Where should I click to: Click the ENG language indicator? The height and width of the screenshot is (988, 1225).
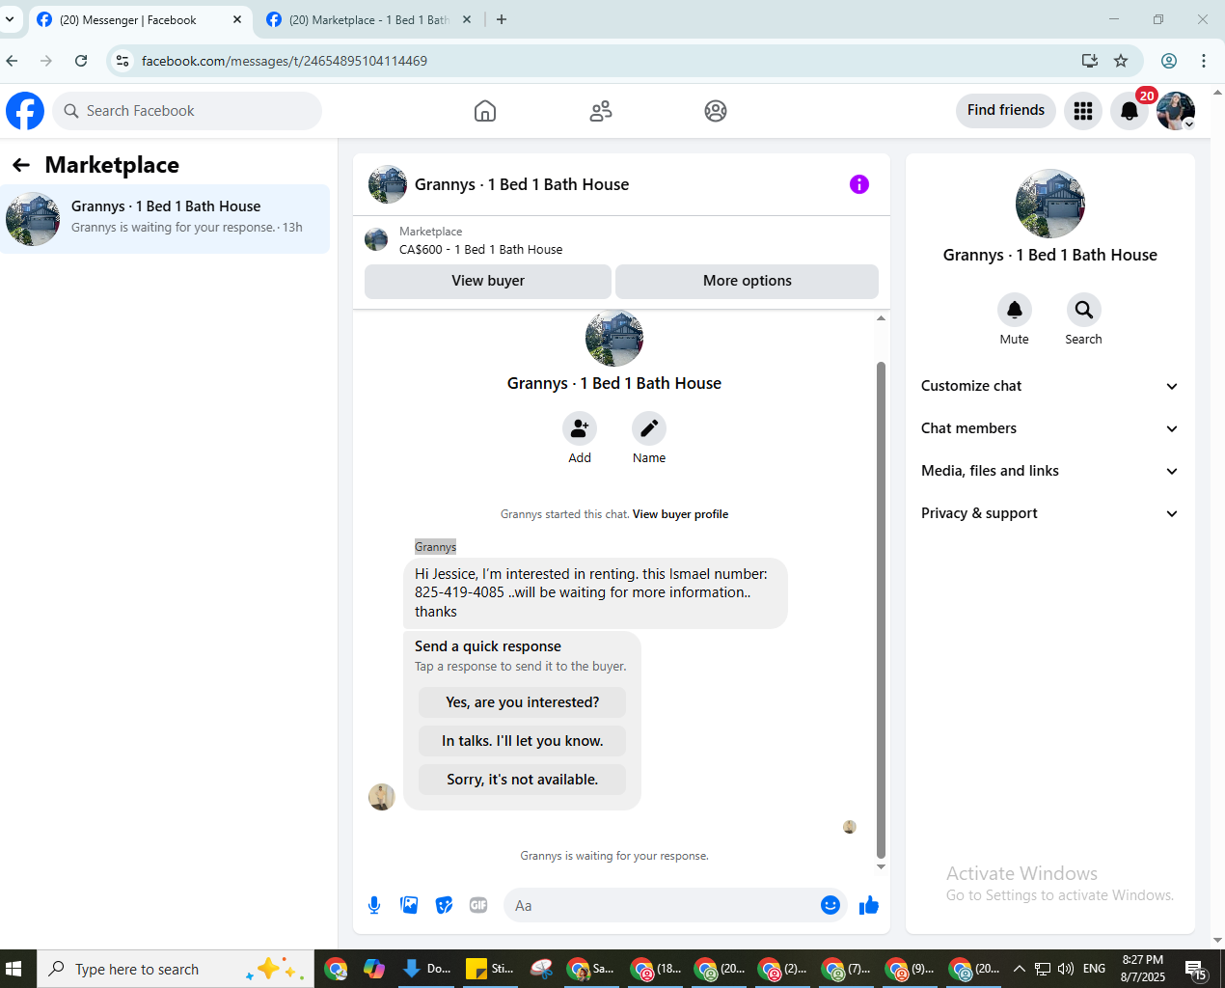click(1094, 969)
